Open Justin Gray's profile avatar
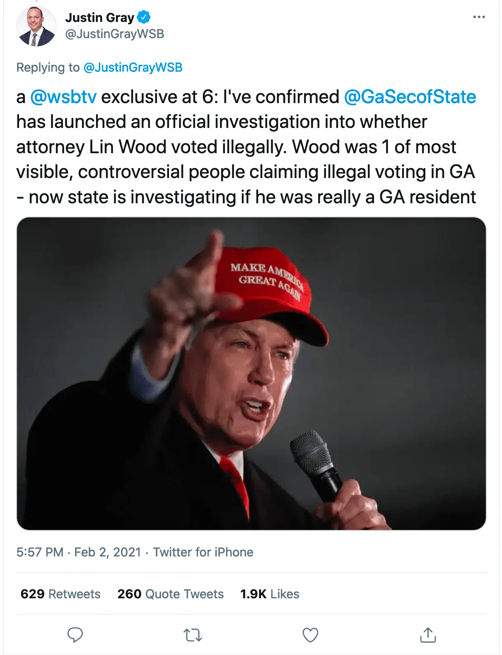 pos(36,26)
